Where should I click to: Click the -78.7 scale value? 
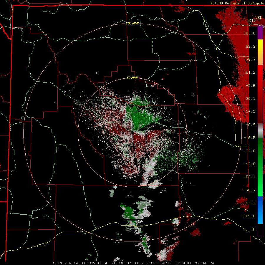coord(249,190)
